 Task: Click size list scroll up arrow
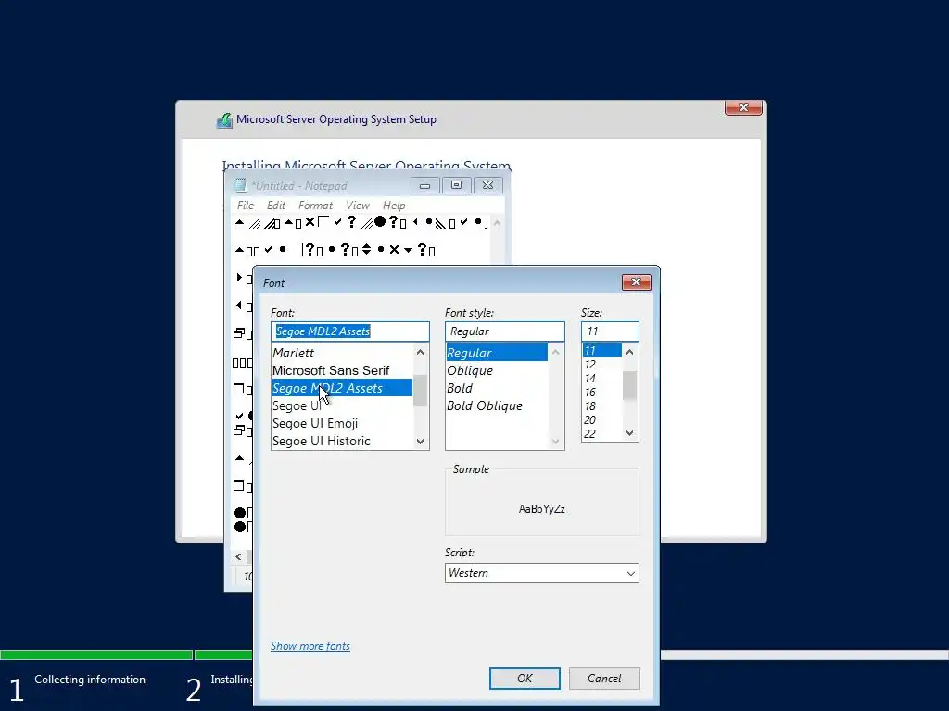(630, 351)
